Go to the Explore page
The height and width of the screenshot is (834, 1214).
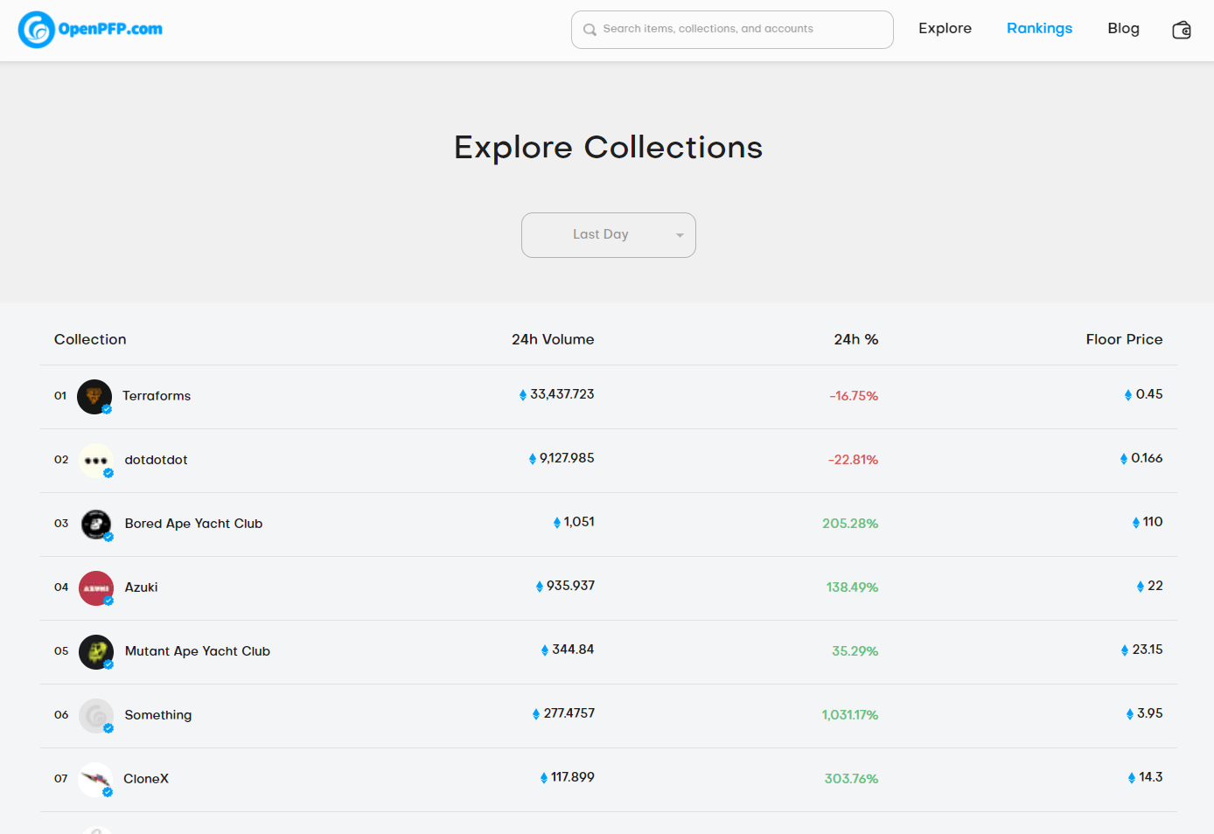[945, 29]
